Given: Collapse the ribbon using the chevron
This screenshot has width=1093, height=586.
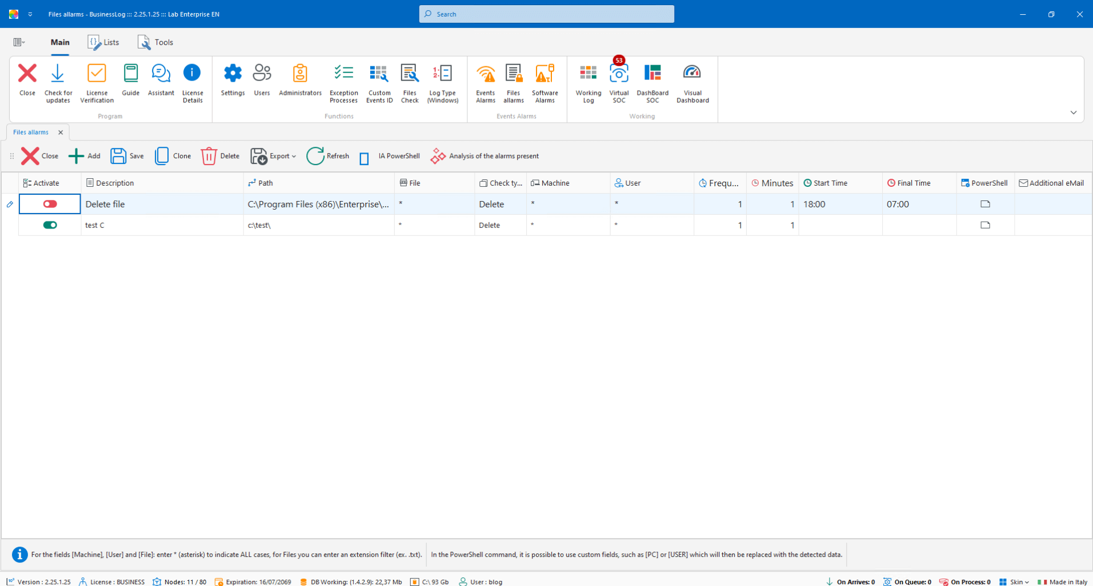Looking at the screenshot, I should pyautogui.click(x=1073, y=113).
